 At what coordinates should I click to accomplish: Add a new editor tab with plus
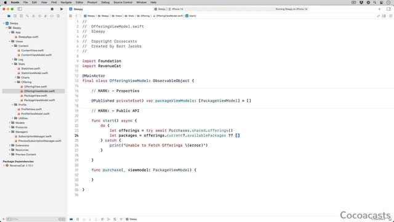pos(379,9)
